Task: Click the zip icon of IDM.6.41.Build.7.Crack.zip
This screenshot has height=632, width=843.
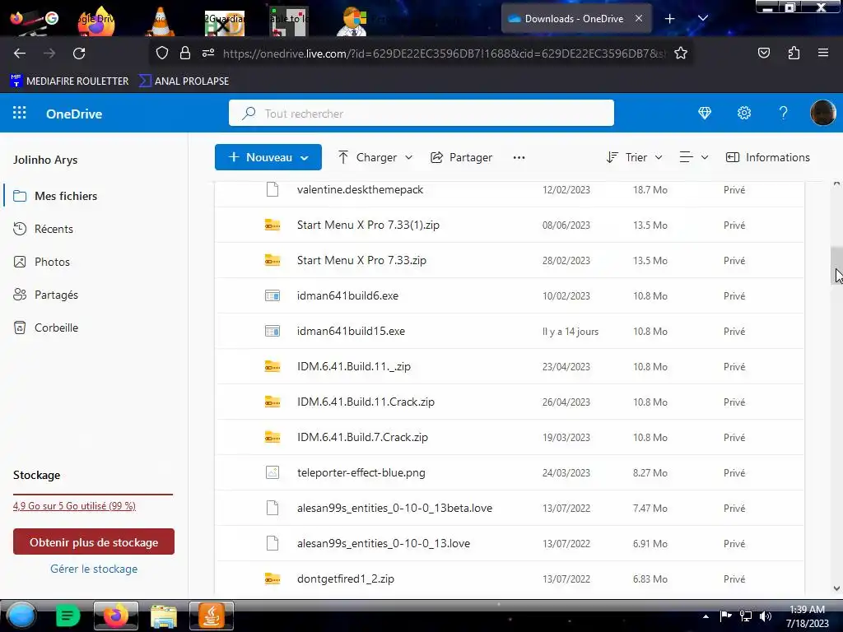Action: [272, 437]
